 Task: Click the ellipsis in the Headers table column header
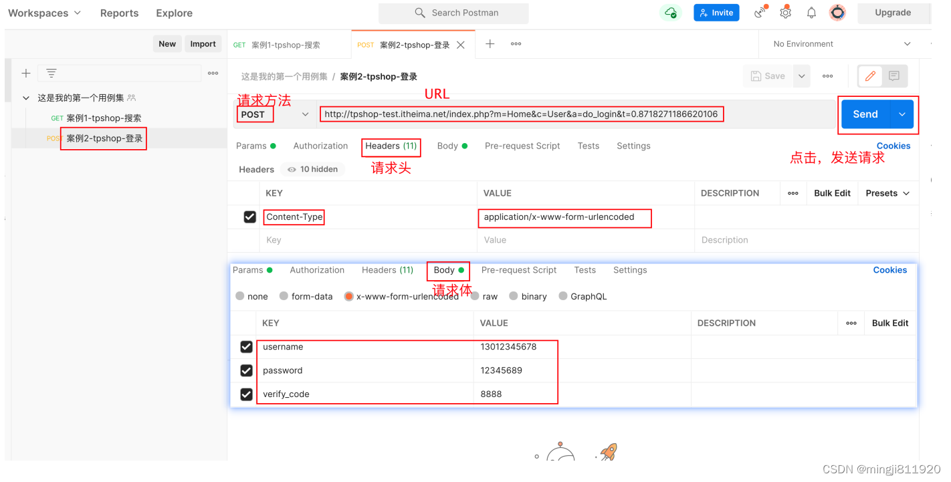[x=793, y=193]
